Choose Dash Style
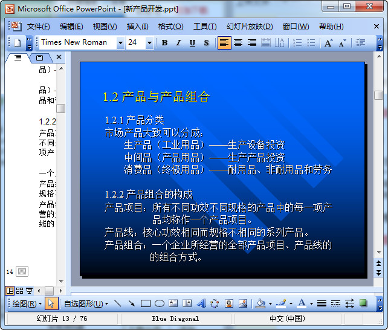The image size is (388, 330). click(x=335, y=303)
